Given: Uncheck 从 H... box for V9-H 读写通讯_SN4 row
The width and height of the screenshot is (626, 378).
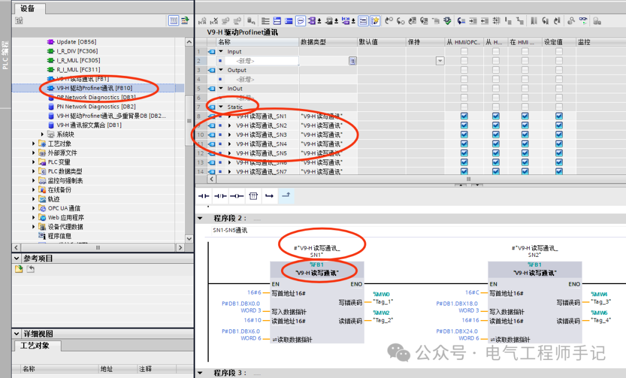Looking at the screenshot, I should pos(496,144).
